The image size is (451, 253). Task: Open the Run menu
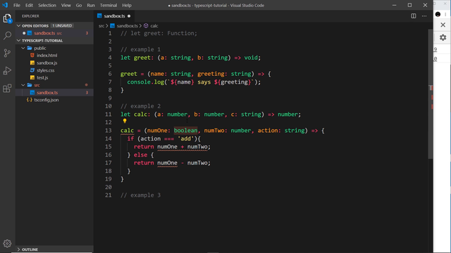click(91, 5)
